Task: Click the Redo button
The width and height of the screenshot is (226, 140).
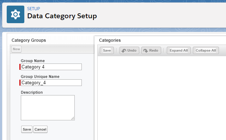Action: click(151, 50)
